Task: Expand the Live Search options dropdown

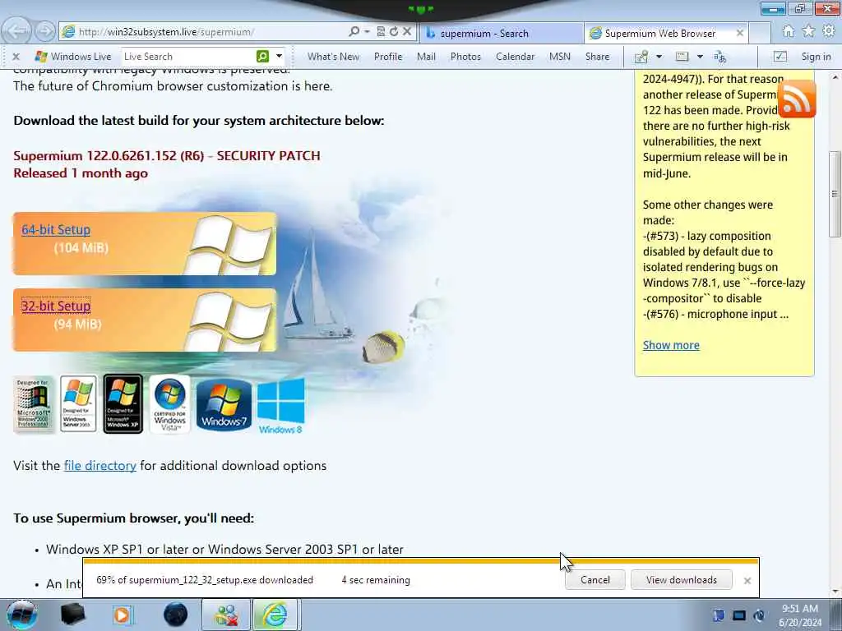Action: point(279,57)
